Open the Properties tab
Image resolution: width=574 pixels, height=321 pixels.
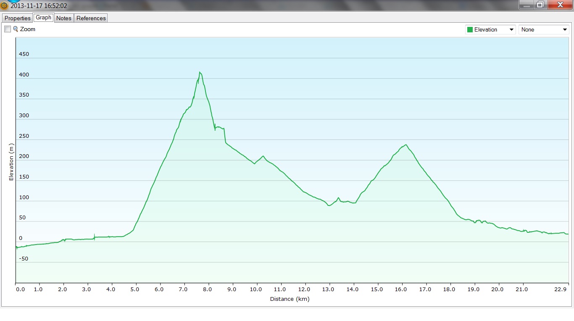pyautogui.click(x=18, y=18)
